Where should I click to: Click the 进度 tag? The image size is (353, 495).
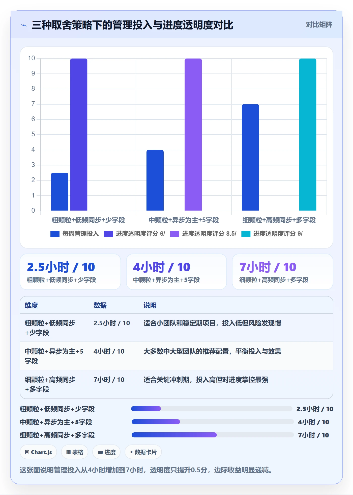pyautogui.click(x=106, y=452)
